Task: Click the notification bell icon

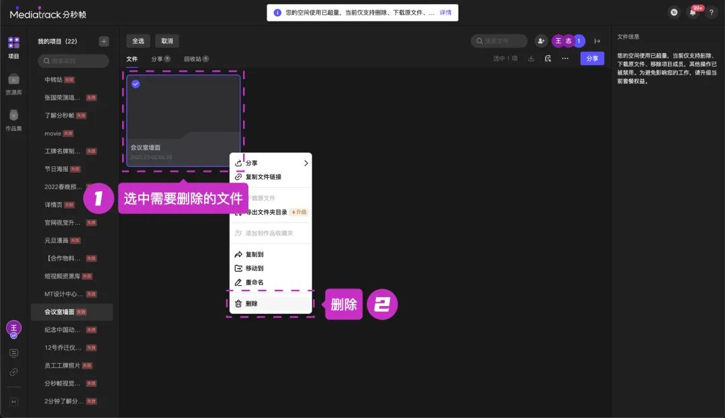Action: (693, 13)
